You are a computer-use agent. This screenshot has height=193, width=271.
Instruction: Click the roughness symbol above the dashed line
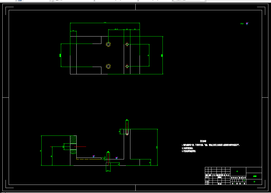(x=94, y=156)
